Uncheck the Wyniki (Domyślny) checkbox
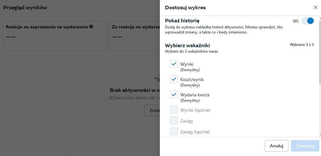The width and height of the screenshot is (321, 156). coord(174,64)
